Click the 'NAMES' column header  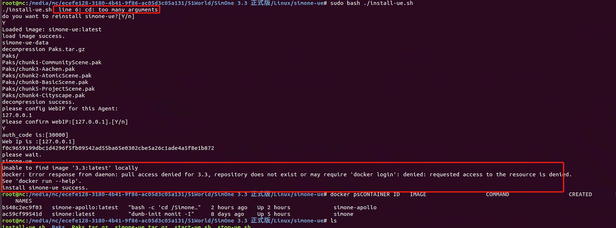pyautogui.click(x=24, y=201)
